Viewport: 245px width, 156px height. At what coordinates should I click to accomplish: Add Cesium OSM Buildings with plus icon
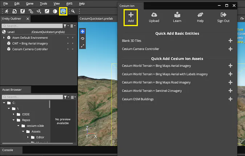pyautogui.click(x=230, y=99)
